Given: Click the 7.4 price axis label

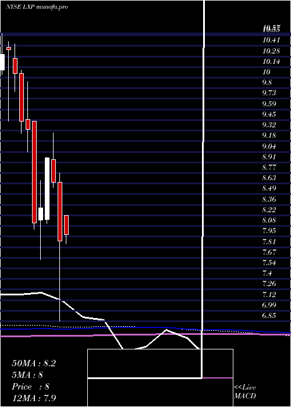Looking at the screenshot, I should 267,273.
